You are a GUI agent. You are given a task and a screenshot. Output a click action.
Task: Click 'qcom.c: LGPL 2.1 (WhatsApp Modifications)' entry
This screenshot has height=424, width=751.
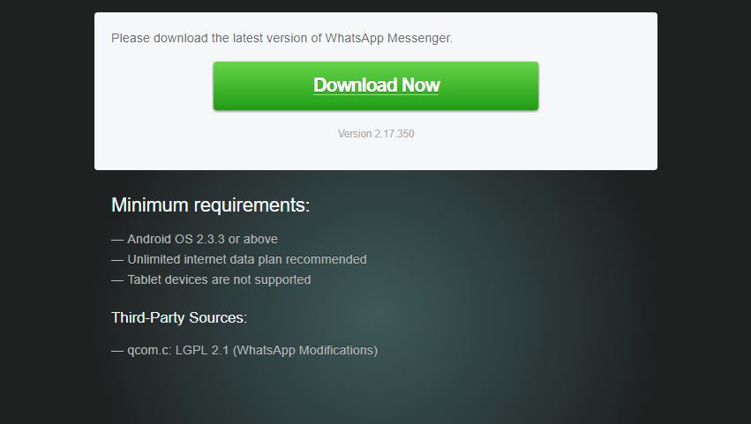[244, 350]
